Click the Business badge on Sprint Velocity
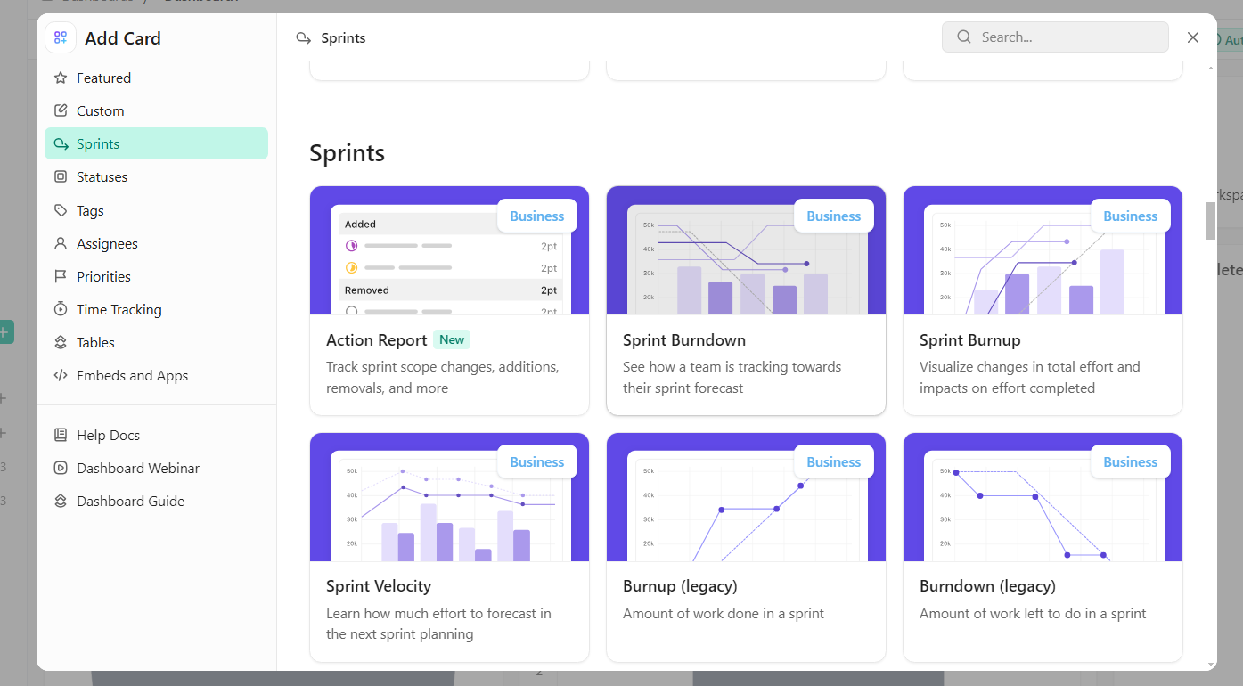This screenshot has width=1243, height=686. pyautogui.click(x=536, y=461)
